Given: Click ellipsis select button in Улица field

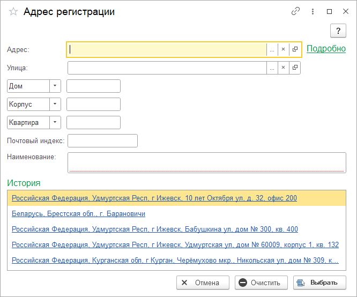Looking at the screenshot, I should [272, 68].
